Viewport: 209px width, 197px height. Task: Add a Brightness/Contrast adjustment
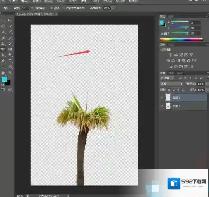pos(170,55)
